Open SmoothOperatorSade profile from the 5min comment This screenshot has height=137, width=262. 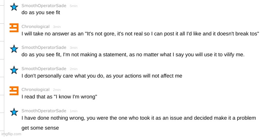[44, 6]
